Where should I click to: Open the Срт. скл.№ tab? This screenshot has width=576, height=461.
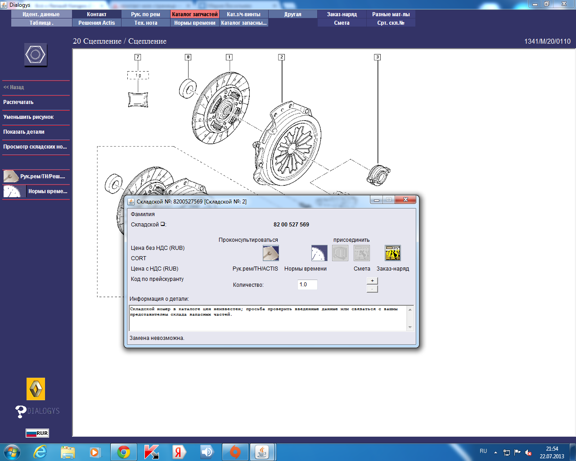point(391,23)
